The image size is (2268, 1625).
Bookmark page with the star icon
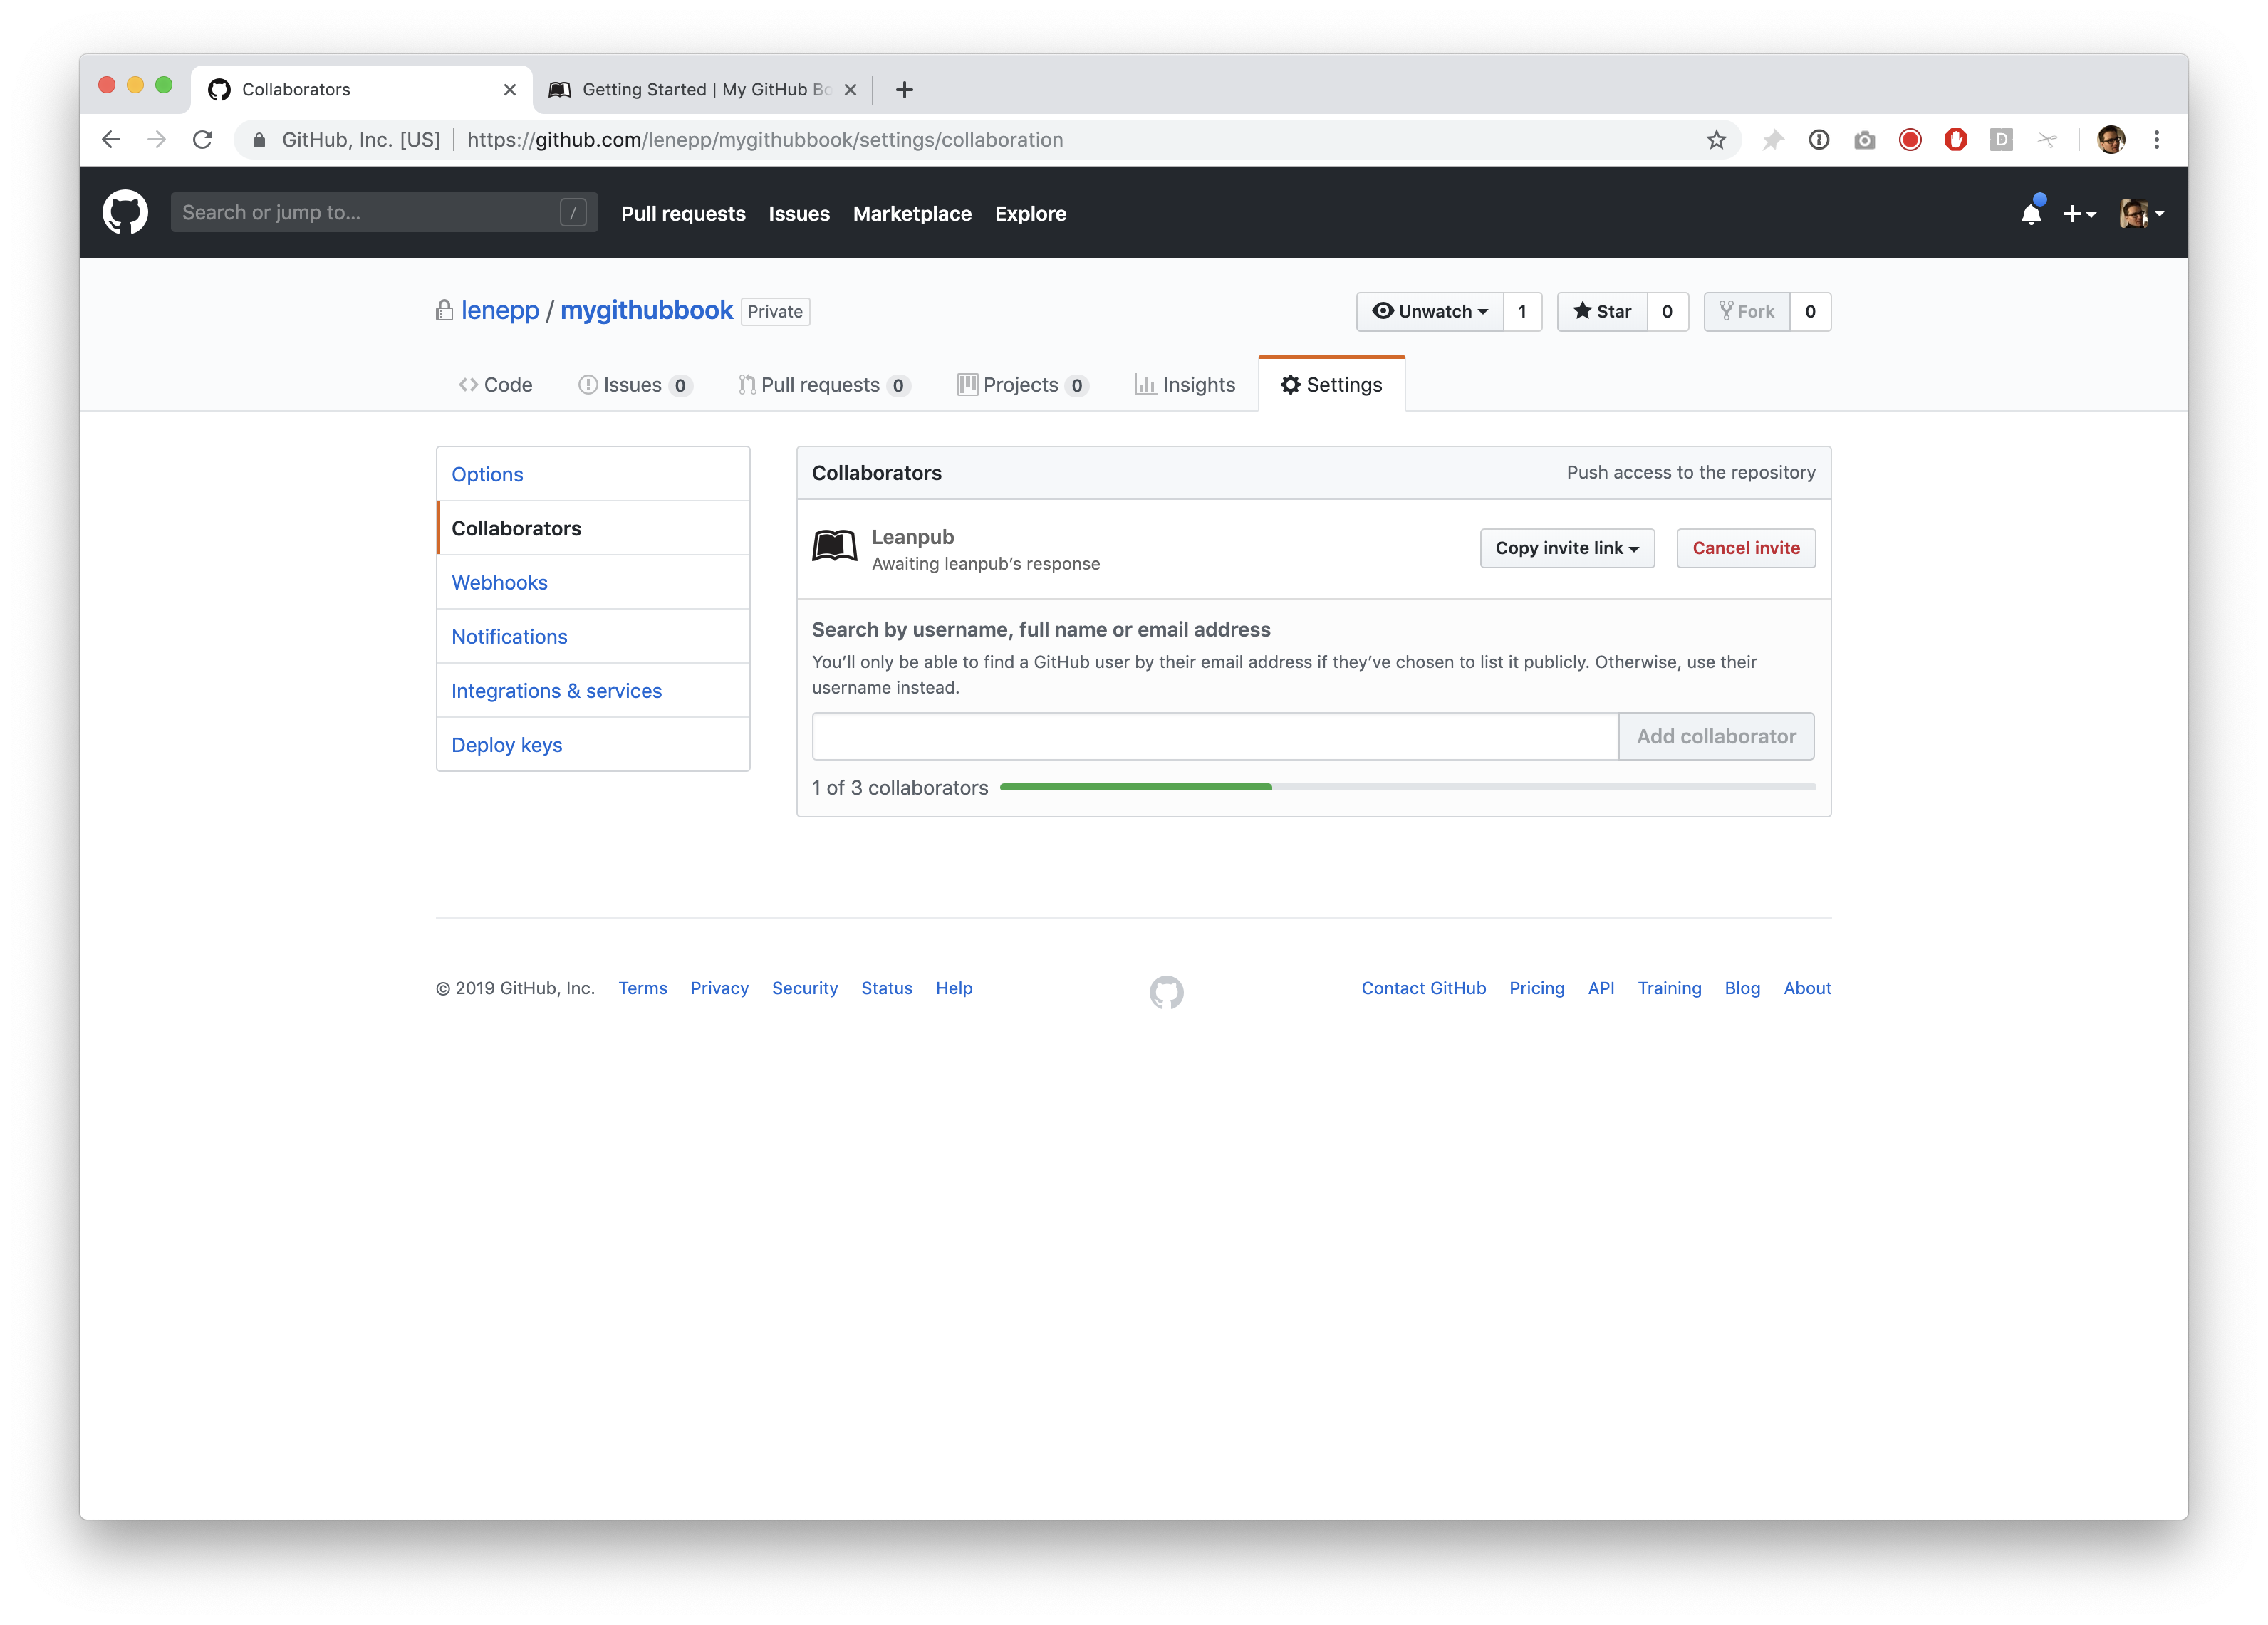coord(1716,140)
